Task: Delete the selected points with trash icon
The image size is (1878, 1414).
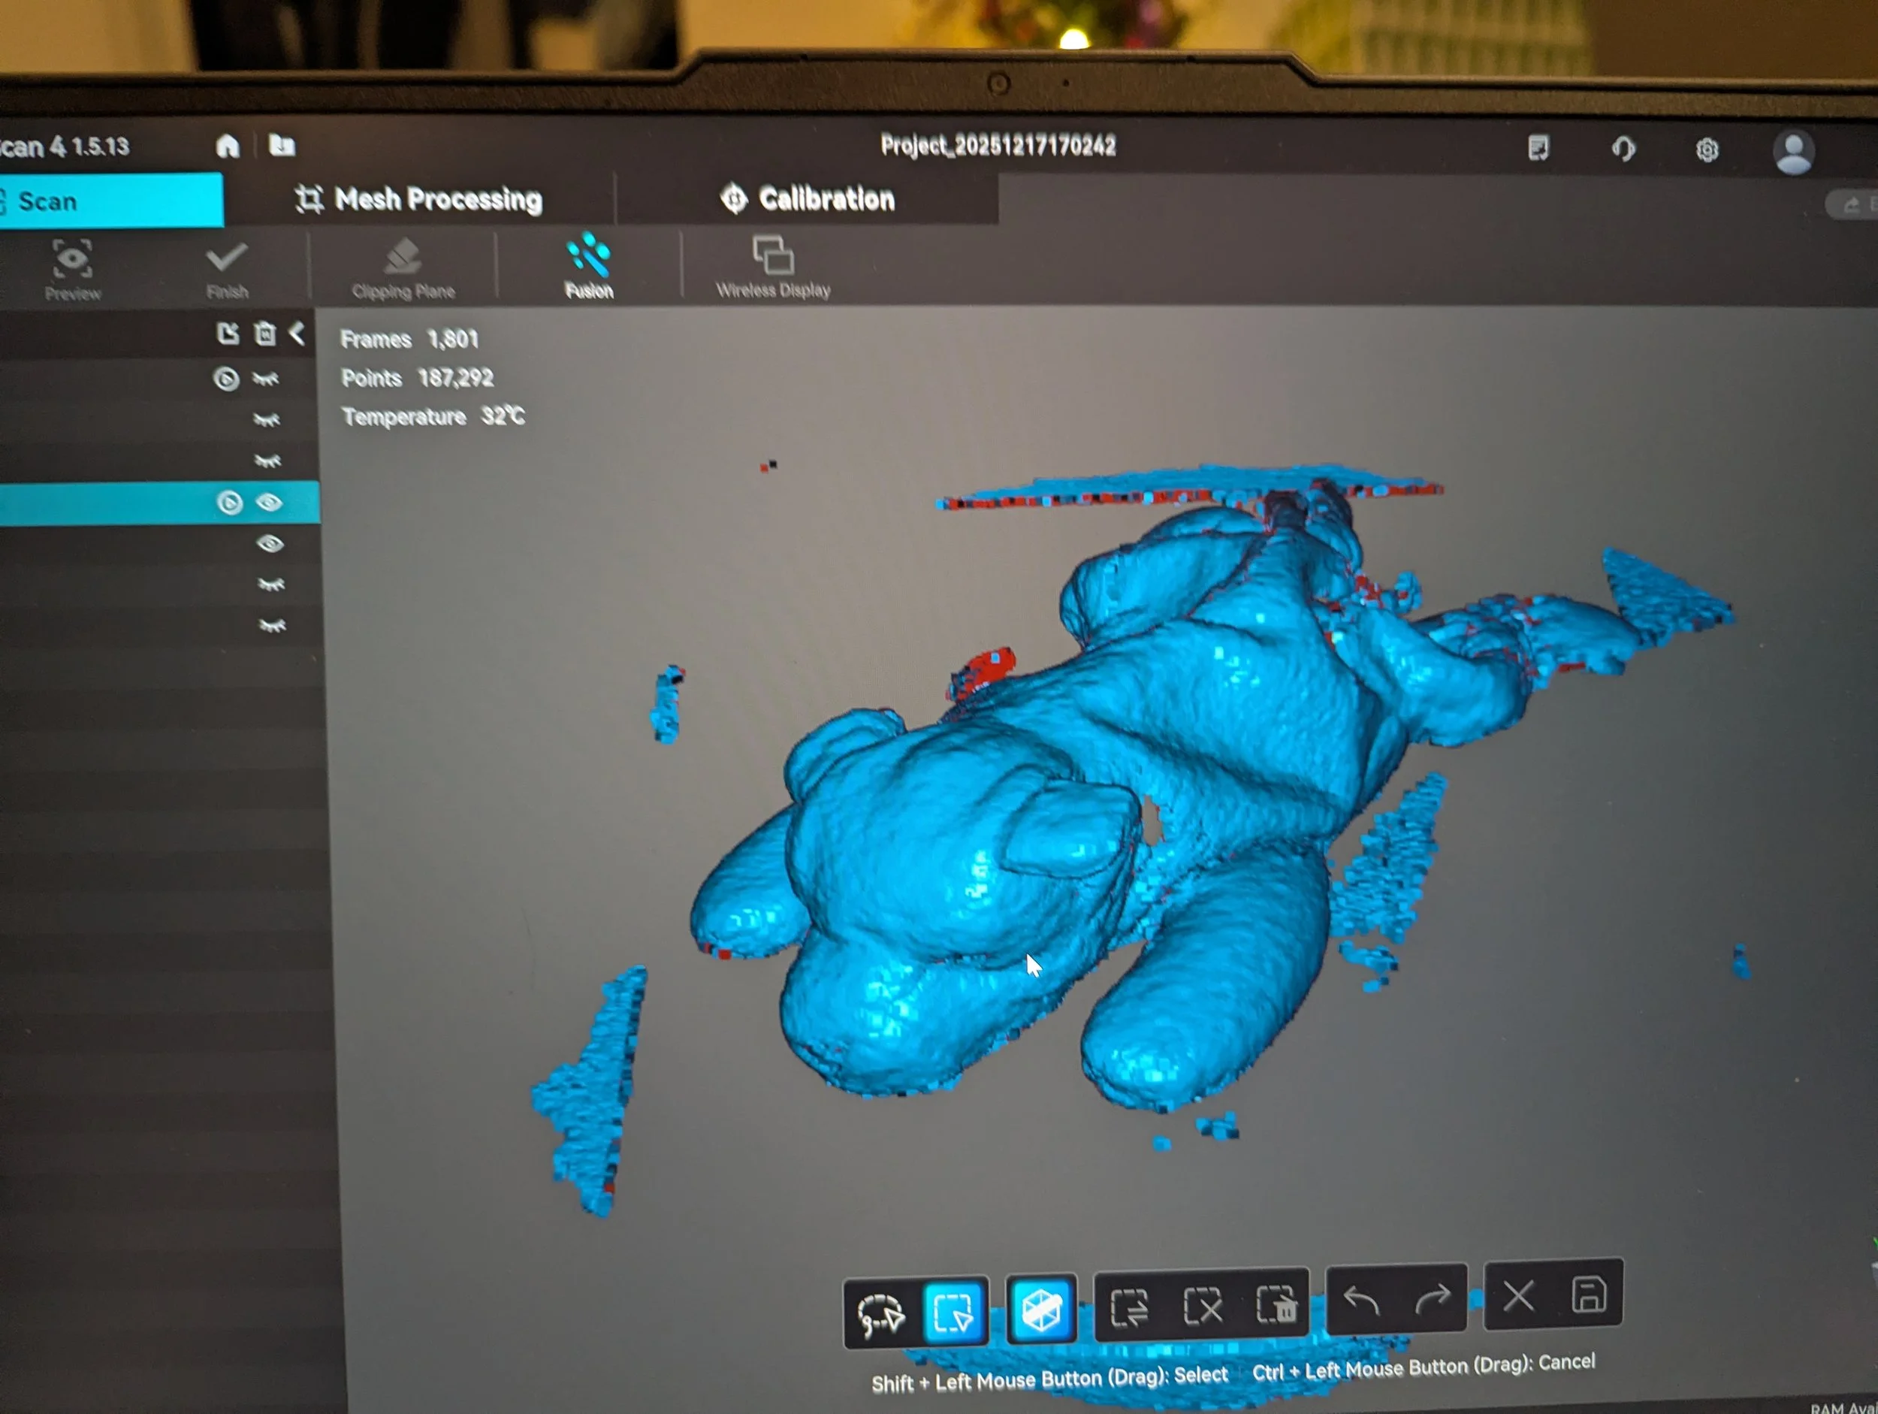Action: tap(1276, 1304)
